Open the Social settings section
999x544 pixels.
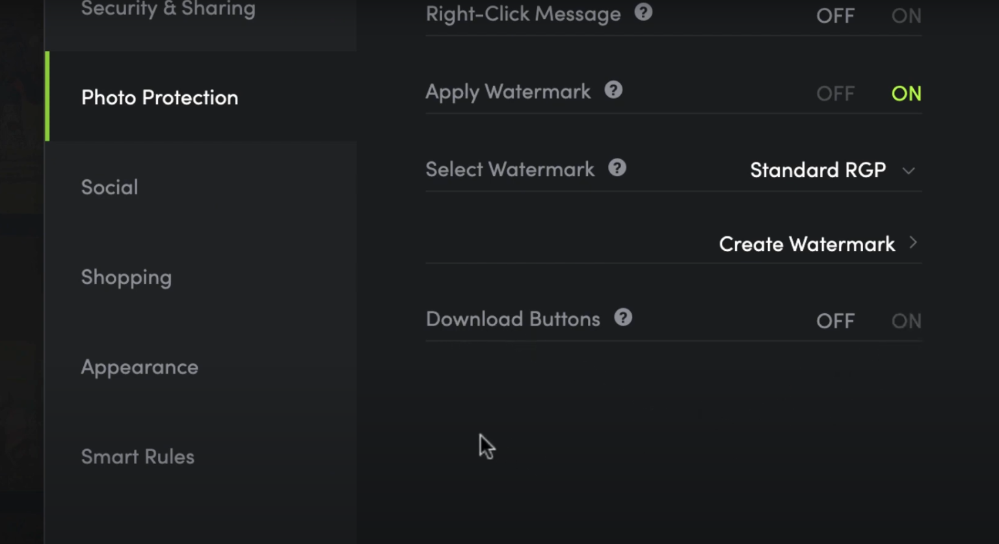pyautogui.click(x=109, y=187)
